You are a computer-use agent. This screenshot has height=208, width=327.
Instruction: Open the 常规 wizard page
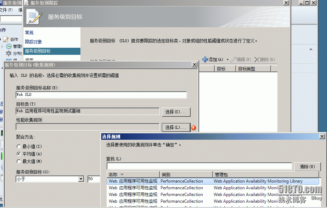click(x=29, y=33)
